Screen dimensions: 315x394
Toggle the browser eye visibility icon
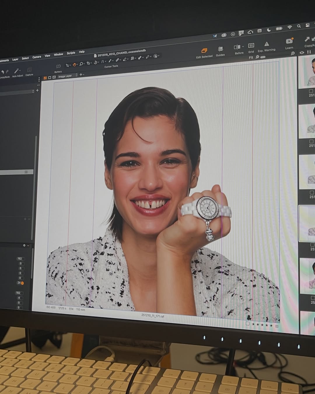302,53
